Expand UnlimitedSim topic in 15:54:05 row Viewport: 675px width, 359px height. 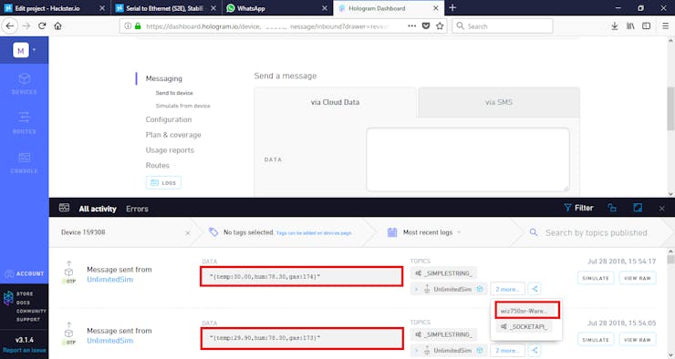(416, 351)
